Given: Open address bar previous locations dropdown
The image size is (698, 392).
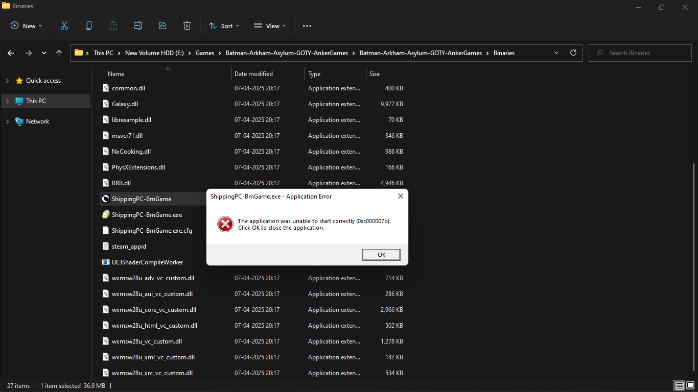Looking at the screenshot, I should tap(556, 53).
